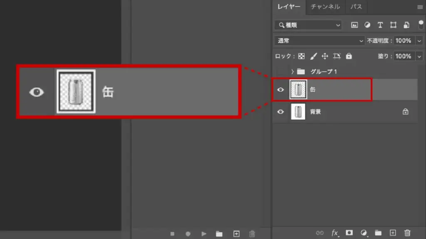
Task: Enable the pixel layer filter icon
Action: 354,25
